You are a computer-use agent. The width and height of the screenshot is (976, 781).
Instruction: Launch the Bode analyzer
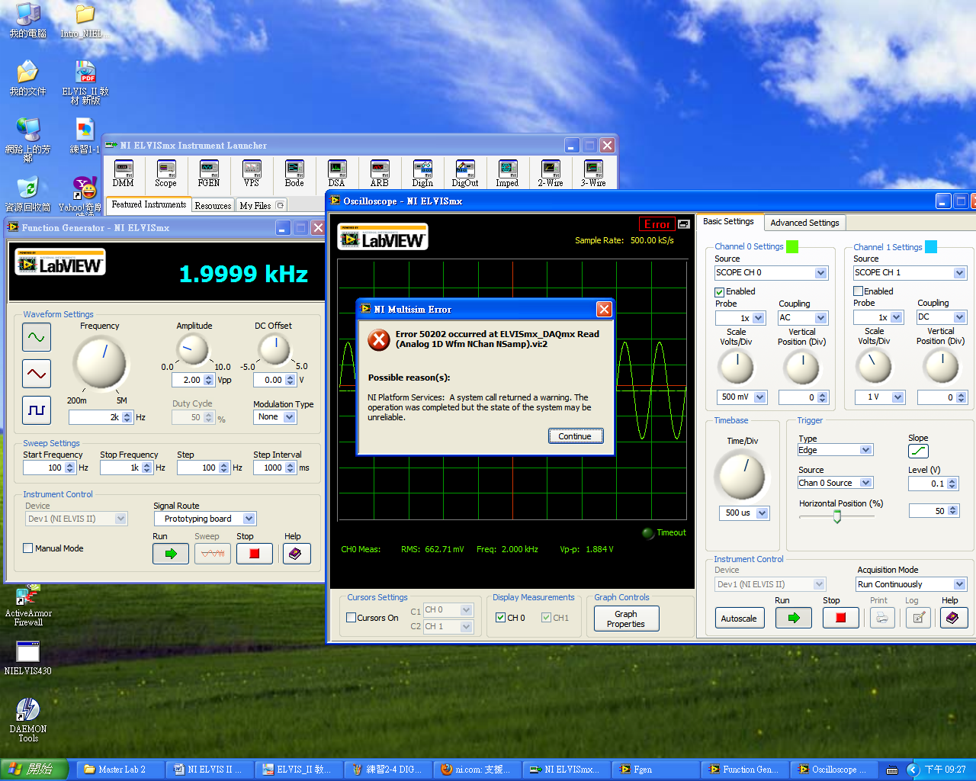(294, 174)
